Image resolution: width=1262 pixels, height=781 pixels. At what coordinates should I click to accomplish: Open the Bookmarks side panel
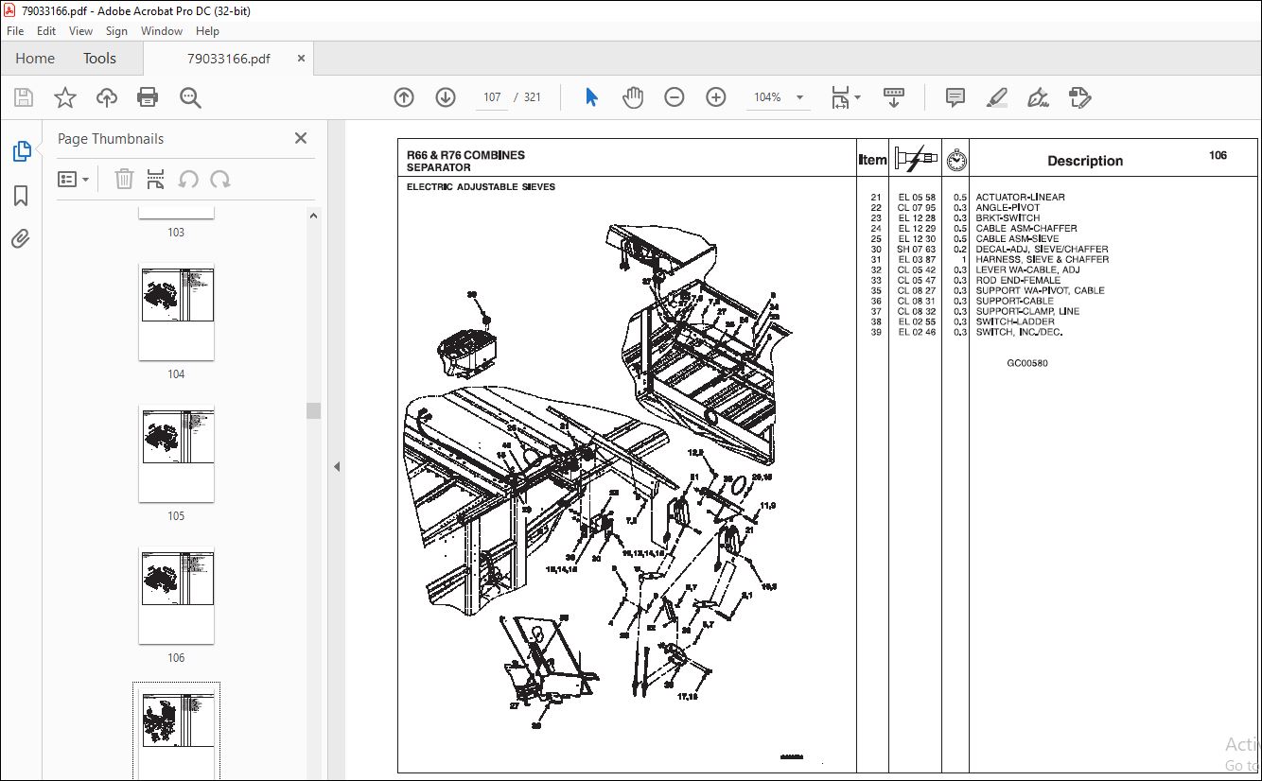coord(21,196)
